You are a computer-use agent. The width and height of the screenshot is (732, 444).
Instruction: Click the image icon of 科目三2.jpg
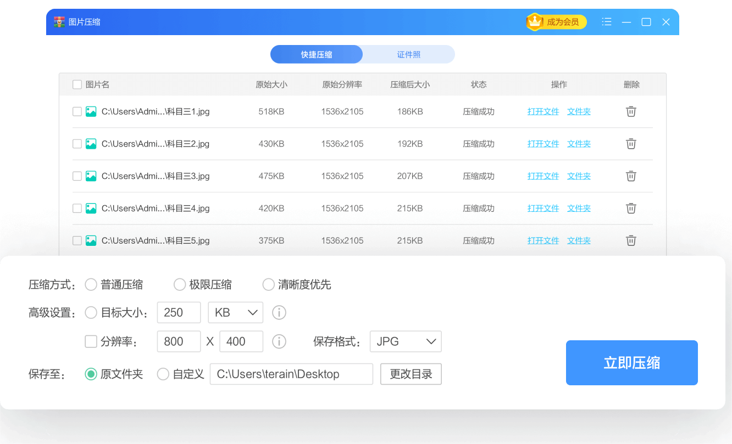(91, 144)
